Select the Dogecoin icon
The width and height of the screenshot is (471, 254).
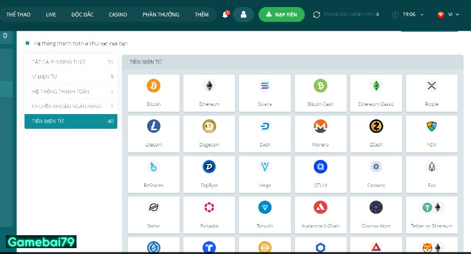(x=209, y=126)
